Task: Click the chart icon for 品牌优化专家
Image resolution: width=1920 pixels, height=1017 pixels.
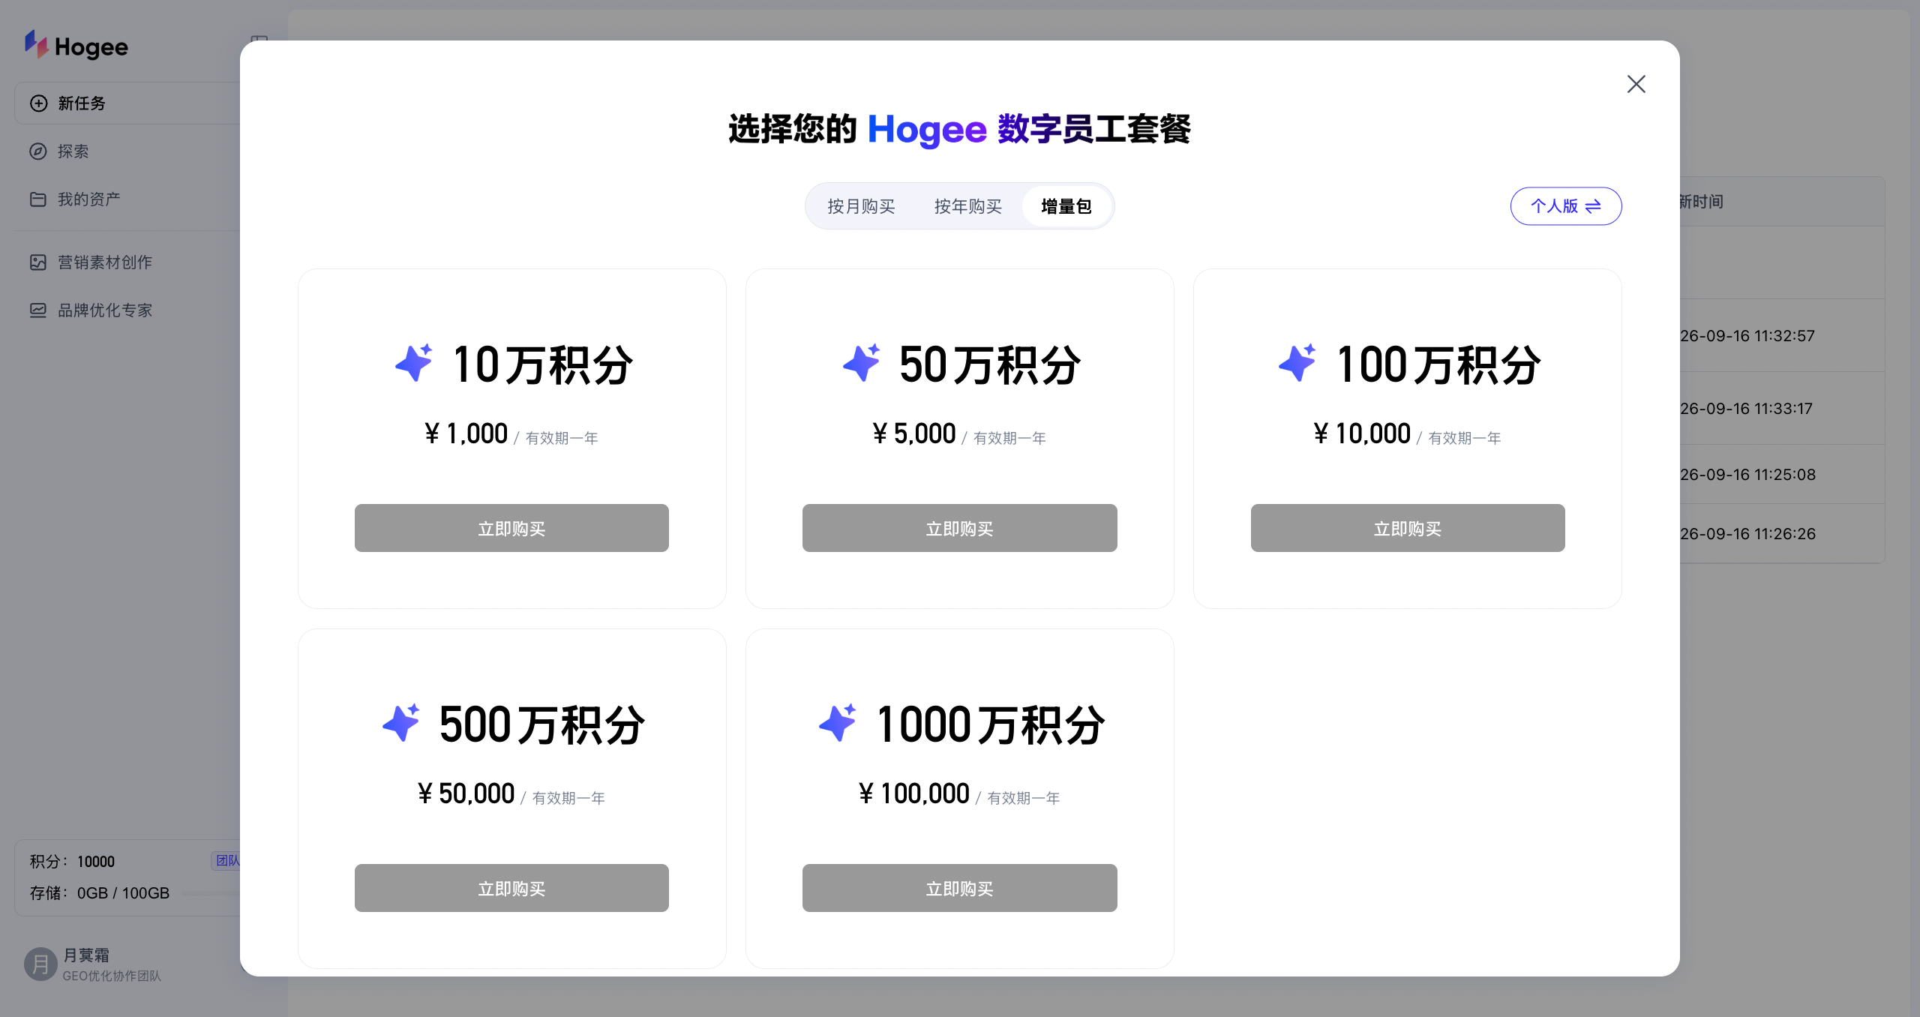Action: (38, 310)
